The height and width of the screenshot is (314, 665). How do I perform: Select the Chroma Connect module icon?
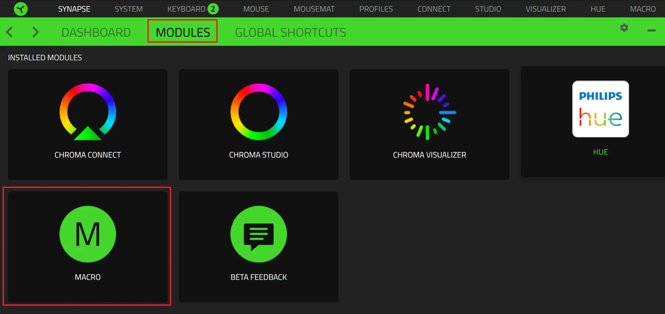pos(87,111)
